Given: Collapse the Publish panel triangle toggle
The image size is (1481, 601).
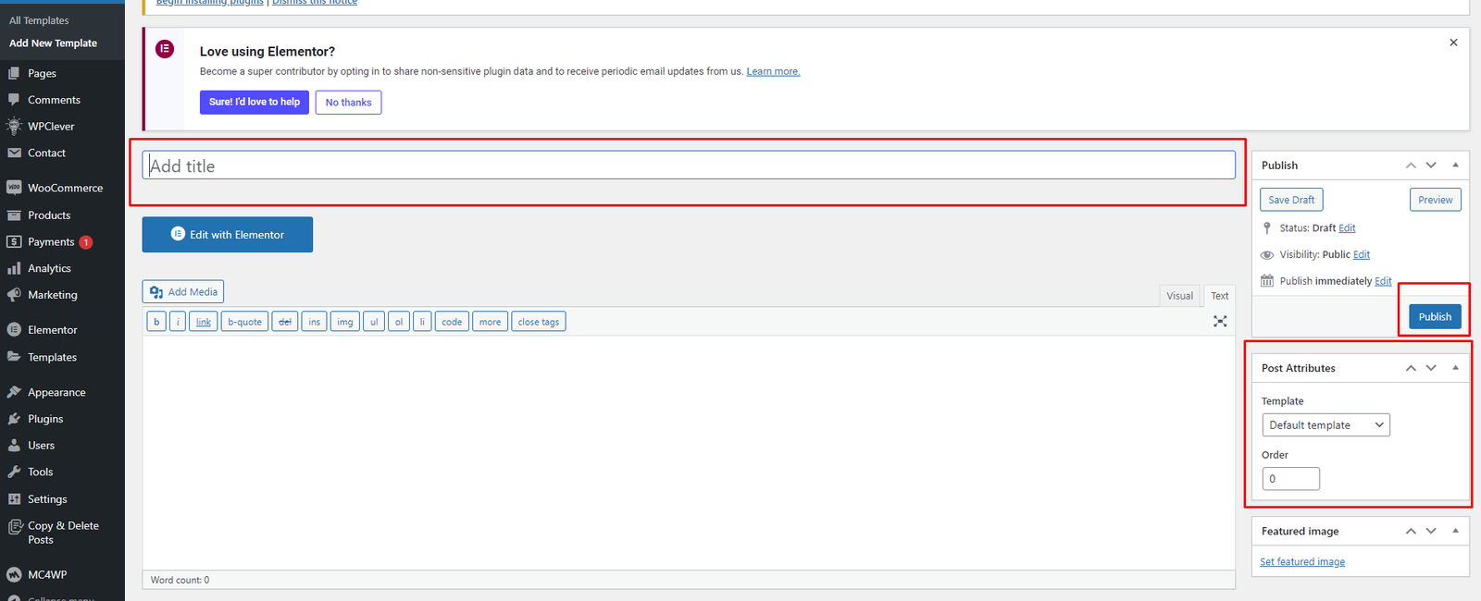Looking at the screenshot, I should click(x=1455, y=165).
